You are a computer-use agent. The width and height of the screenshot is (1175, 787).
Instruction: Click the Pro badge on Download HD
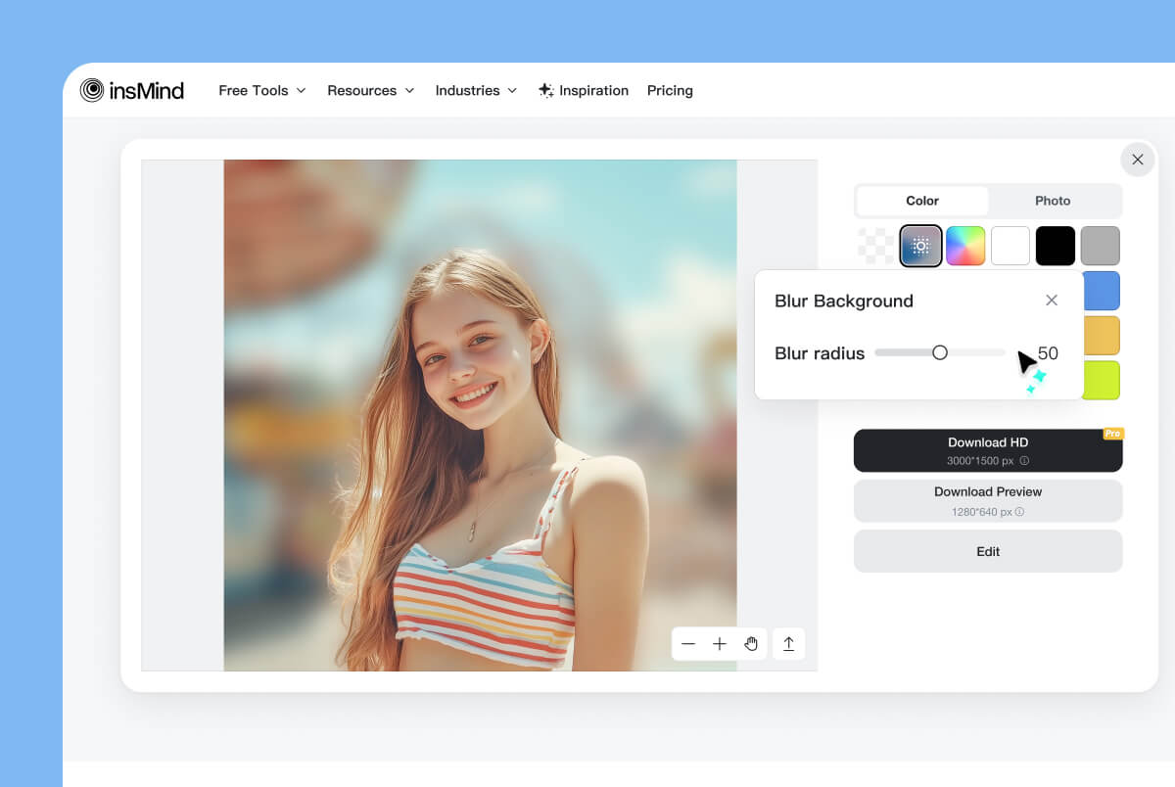pyautogui.click(x=1113, y=434)
